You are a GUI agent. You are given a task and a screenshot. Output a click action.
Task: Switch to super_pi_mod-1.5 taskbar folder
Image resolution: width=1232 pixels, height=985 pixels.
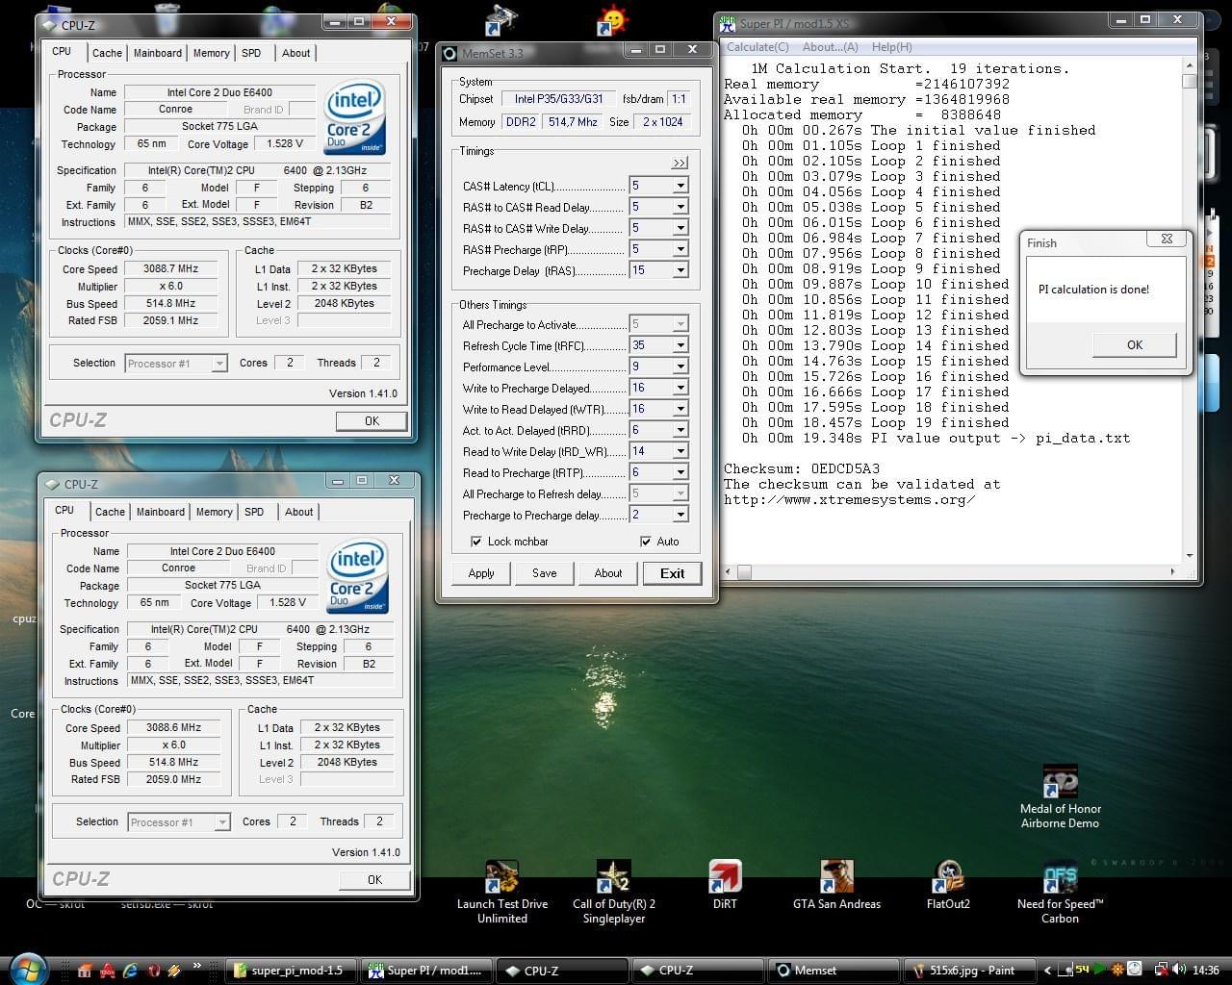tap(291, 971)
